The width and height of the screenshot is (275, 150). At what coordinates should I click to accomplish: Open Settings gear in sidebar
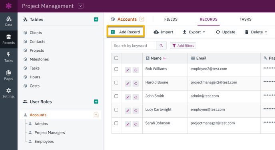pos(9,93)
